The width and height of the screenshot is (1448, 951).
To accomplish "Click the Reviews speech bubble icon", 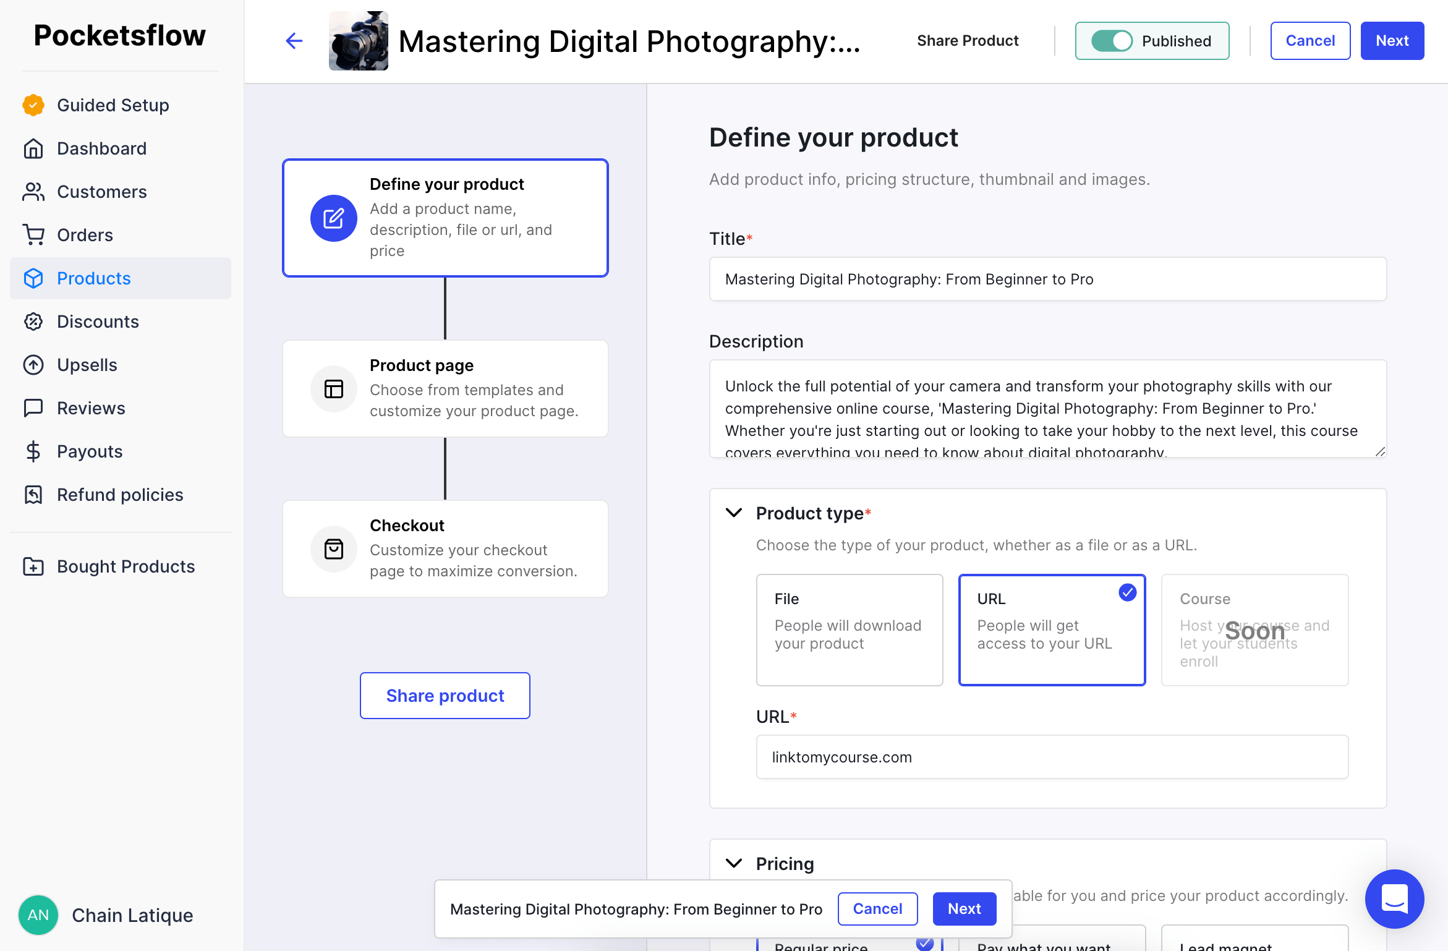I will tap(33, 408).
